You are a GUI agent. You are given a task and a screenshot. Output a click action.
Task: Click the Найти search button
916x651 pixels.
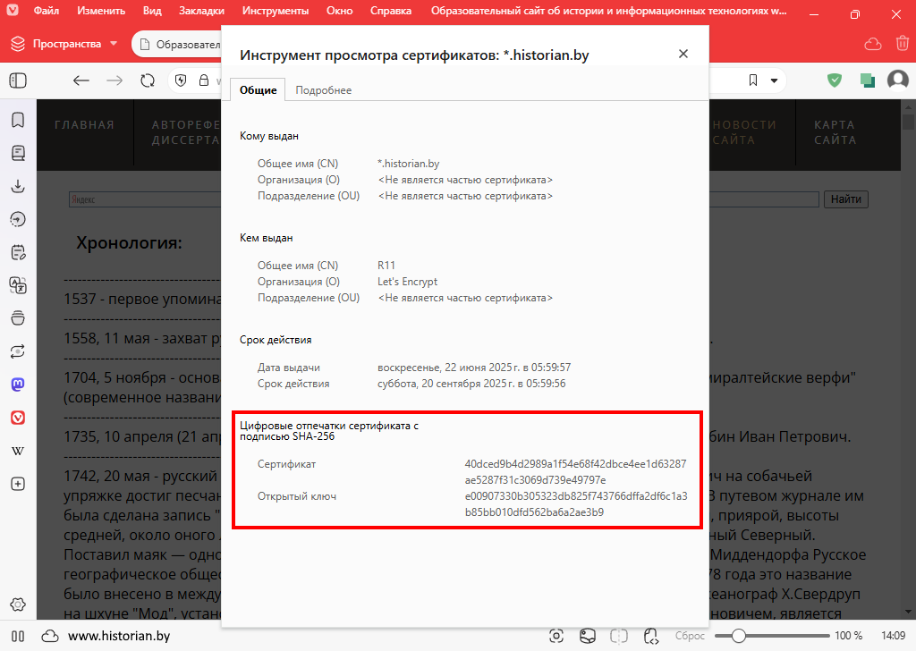(x=845, y=199)
